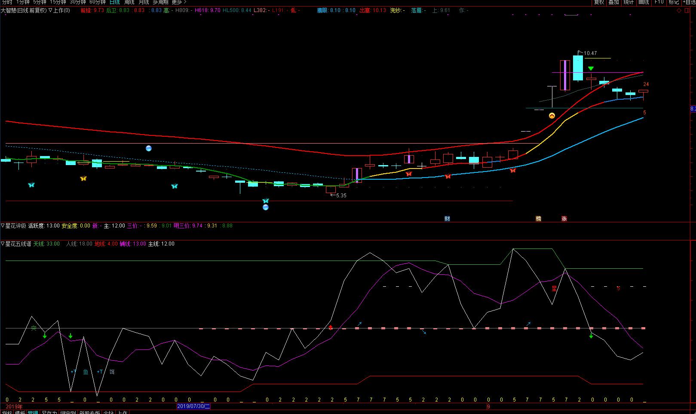Click the 涨 marker on main chart
696x414 pixels.
tap(564, 218)
